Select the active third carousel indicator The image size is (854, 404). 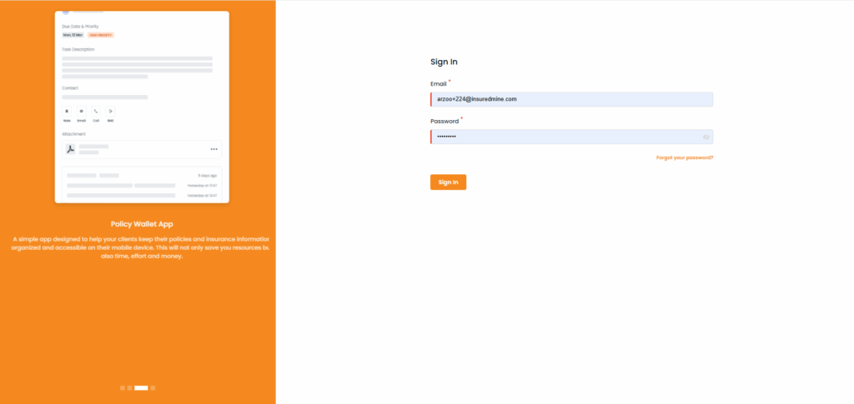[x=141, y=387]
